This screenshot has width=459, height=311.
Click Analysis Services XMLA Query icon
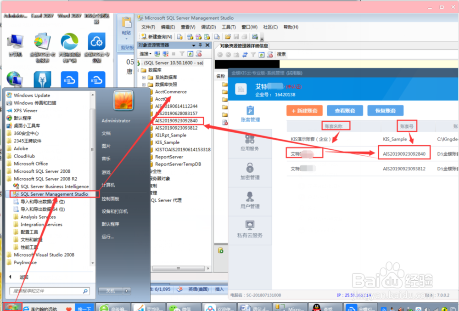[x=207, y=37]
